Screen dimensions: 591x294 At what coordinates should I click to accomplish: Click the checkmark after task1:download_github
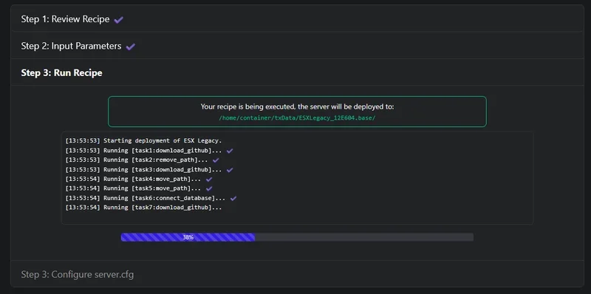point(230,151)
